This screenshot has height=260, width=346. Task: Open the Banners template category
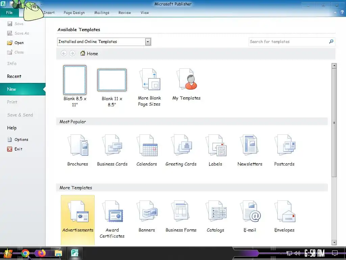tap(147, 216)
